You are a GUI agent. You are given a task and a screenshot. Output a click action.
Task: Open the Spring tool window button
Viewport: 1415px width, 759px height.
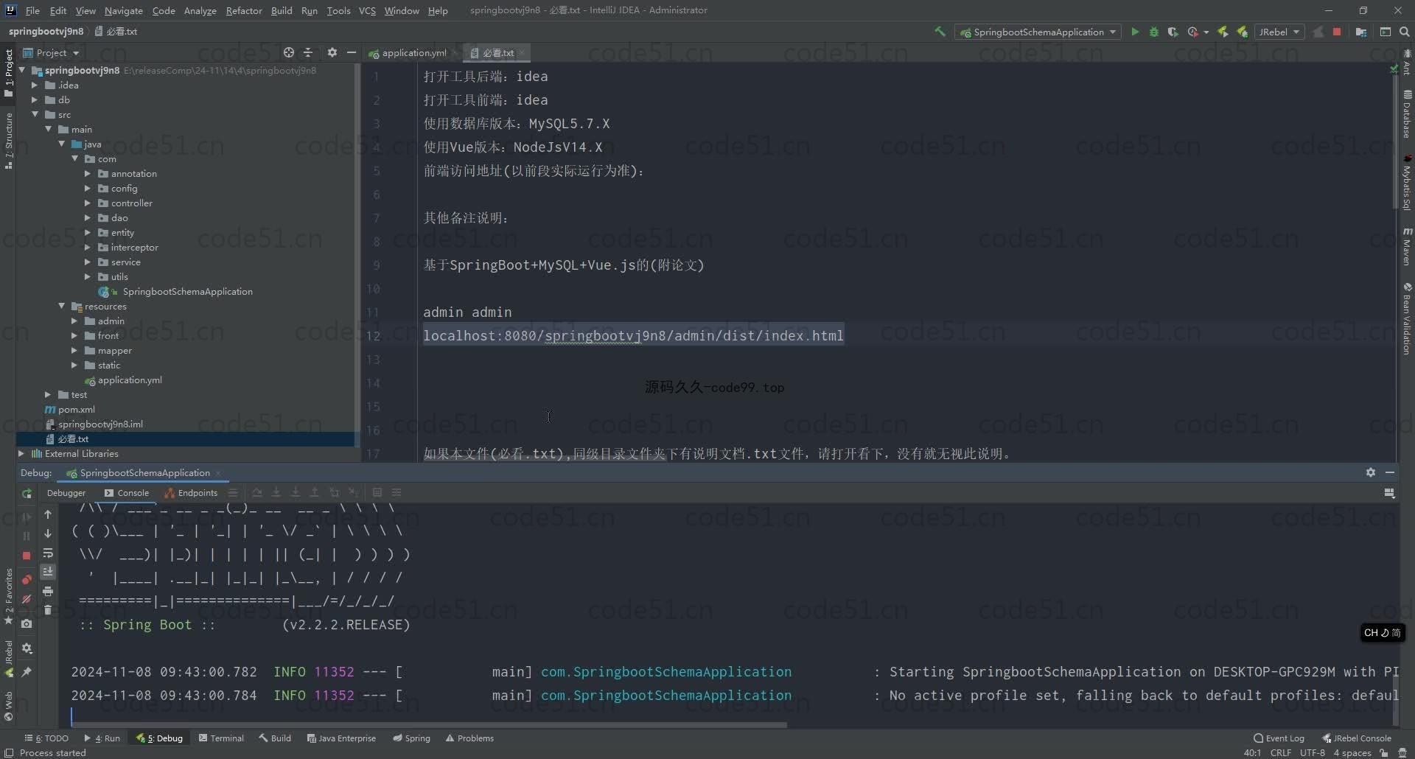pyautogui.click(x=411, y=738)
